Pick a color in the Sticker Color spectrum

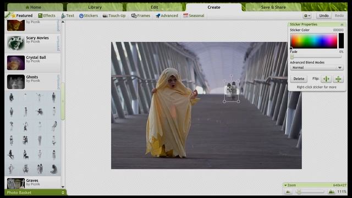click(x=314, y=41)
